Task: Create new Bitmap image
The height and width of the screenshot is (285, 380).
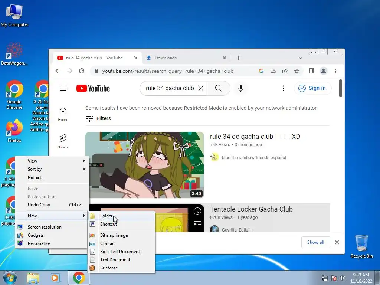Action: click(x=121, y=235)
